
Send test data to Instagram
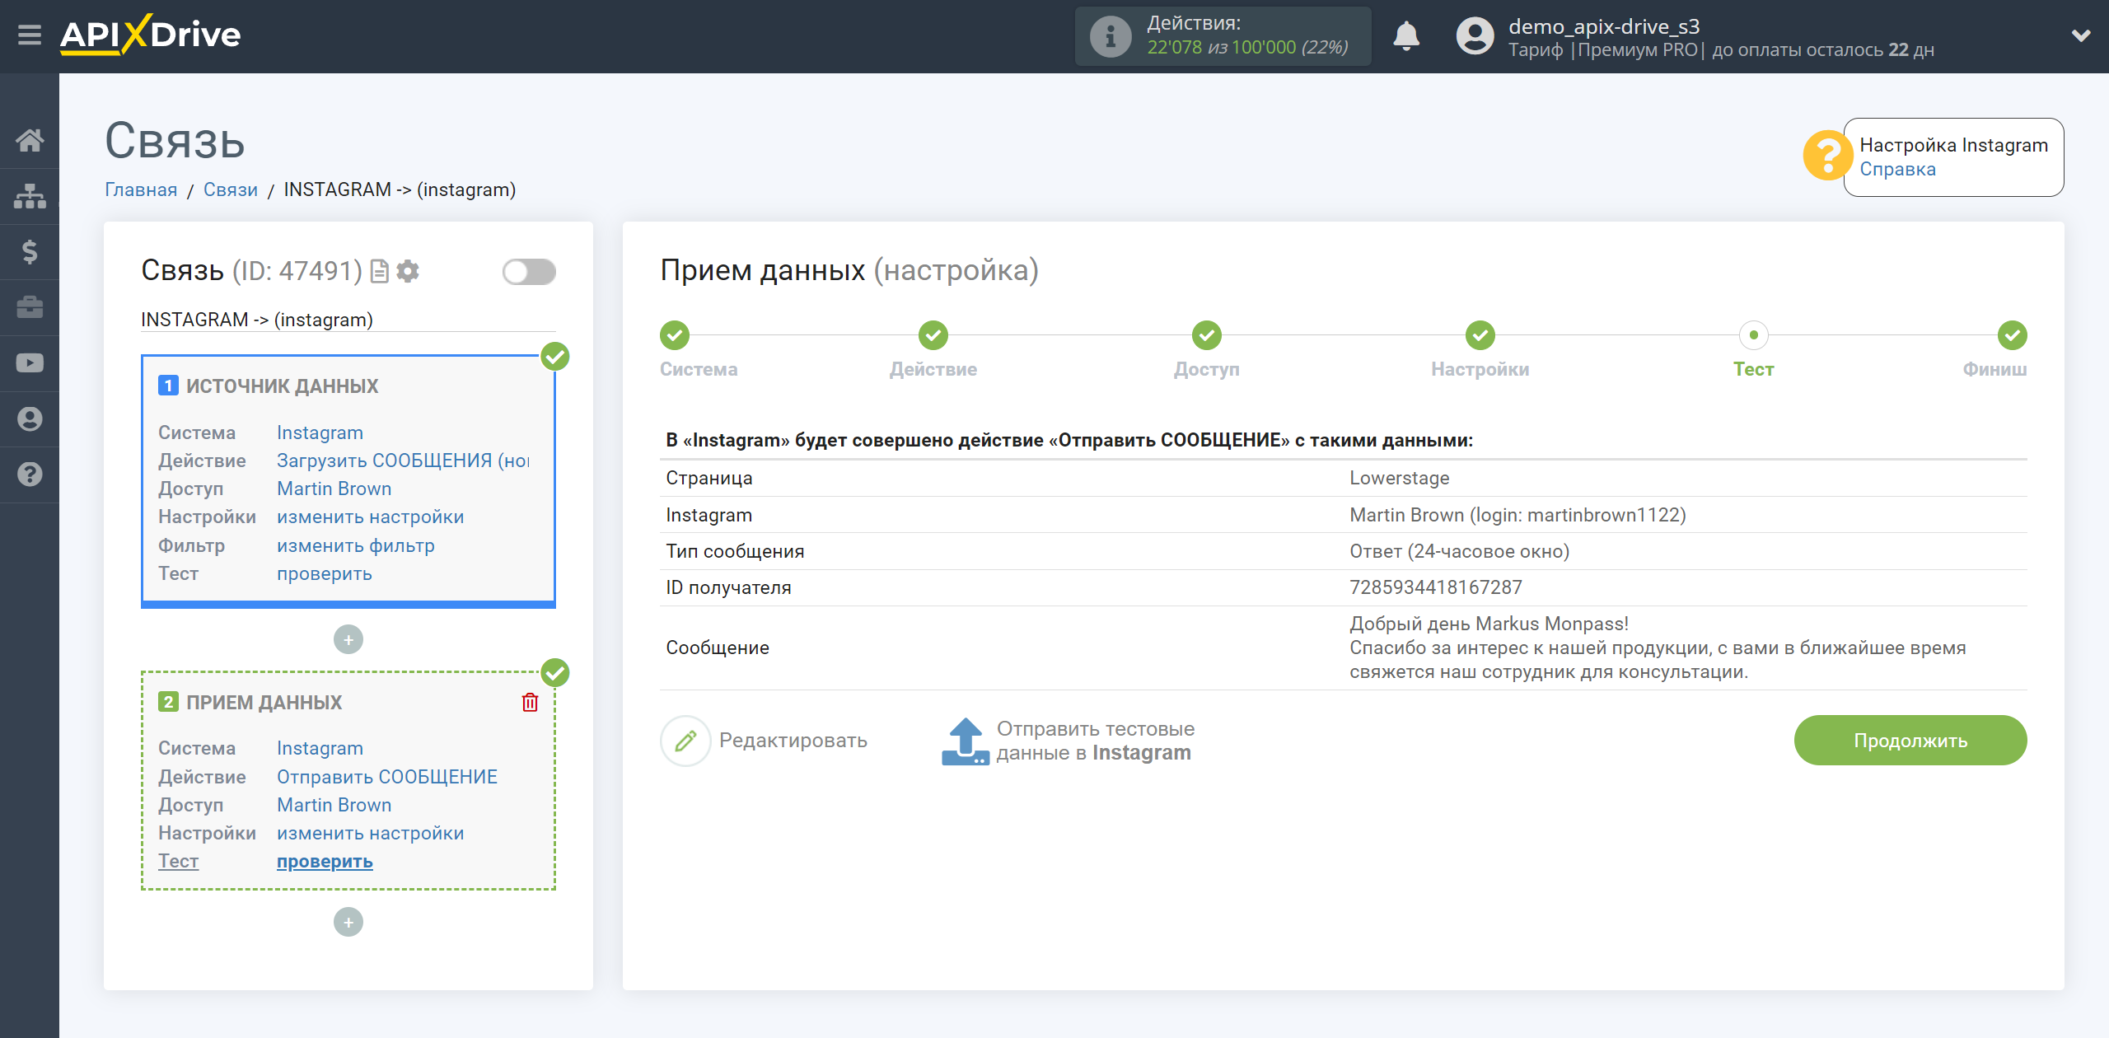(x=1095, y=741)
